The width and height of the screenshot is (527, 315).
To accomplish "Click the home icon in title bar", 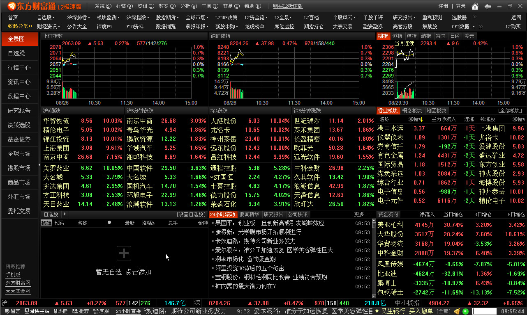I will (475, 6).
